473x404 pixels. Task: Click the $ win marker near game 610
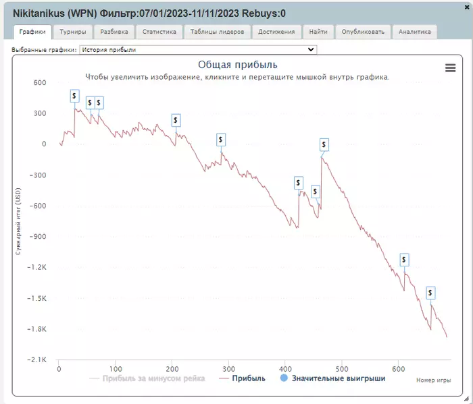click(404, 260)
